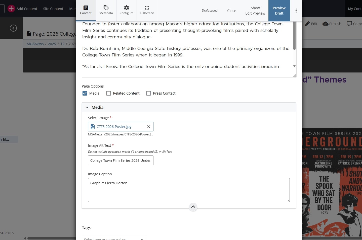Remove the CTFS-2026-Poster.jpg image selection
Viewport: 362px width, 240px height.
149,127
